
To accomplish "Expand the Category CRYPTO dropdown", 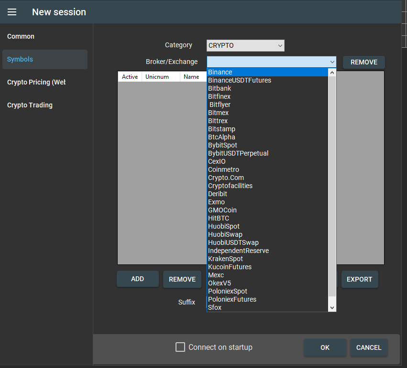I will click(245, 45).
